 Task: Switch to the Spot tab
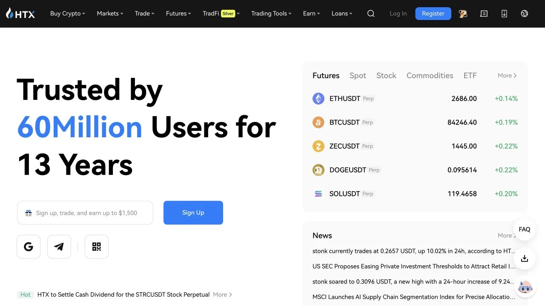tap(358, 76)
